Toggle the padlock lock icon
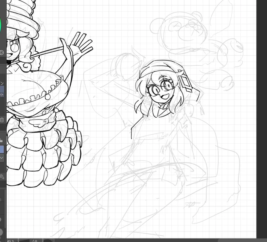The height and width of the screenshot is (242, 267). pos(1,140)
